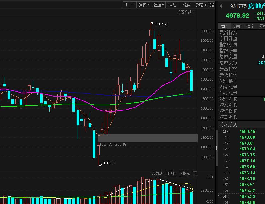Click the 4675.51 tick price

click(247, 185)
